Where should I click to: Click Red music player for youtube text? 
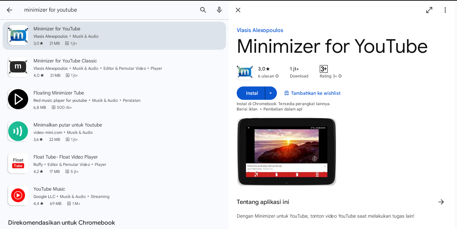pyautogui.click(x=60, y=100)
